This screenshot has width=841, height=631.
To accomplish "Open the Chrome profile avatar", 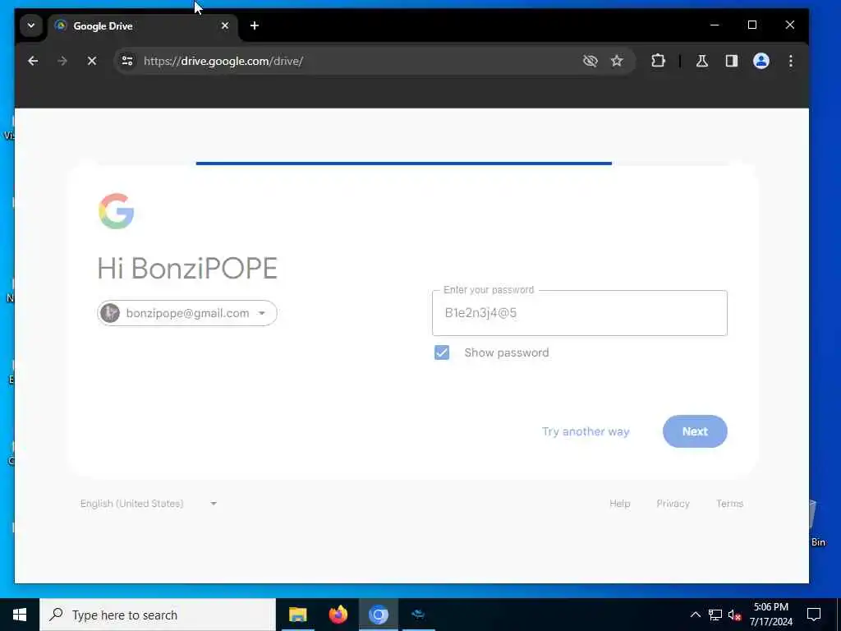I will pos(761,61).
